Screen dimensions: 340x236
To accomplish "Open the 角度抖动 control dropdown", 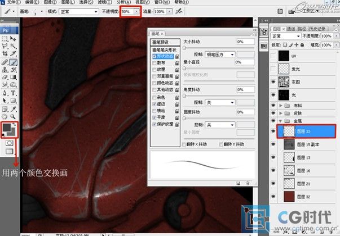I will point(220,102).
